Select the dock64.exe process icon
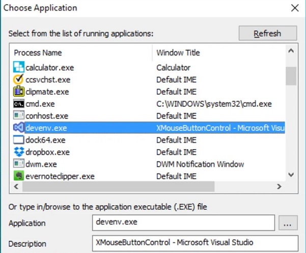The image size is (306, 253). coord(18,140)
